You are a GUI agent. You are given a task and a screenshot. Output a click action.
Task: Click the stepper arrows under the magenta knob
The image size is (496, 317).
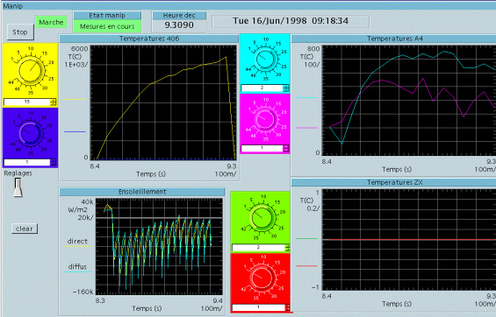(x=286, y=148)
